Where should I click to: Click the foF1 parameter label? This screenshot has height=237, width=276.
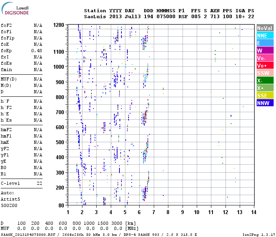pos(6,32)
